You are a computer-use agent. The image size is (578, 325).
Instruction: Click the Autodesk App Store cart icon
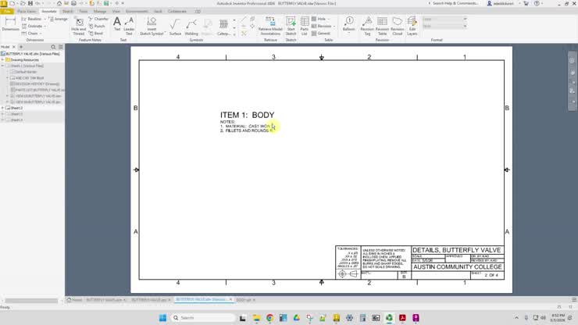tap(526, 3)
